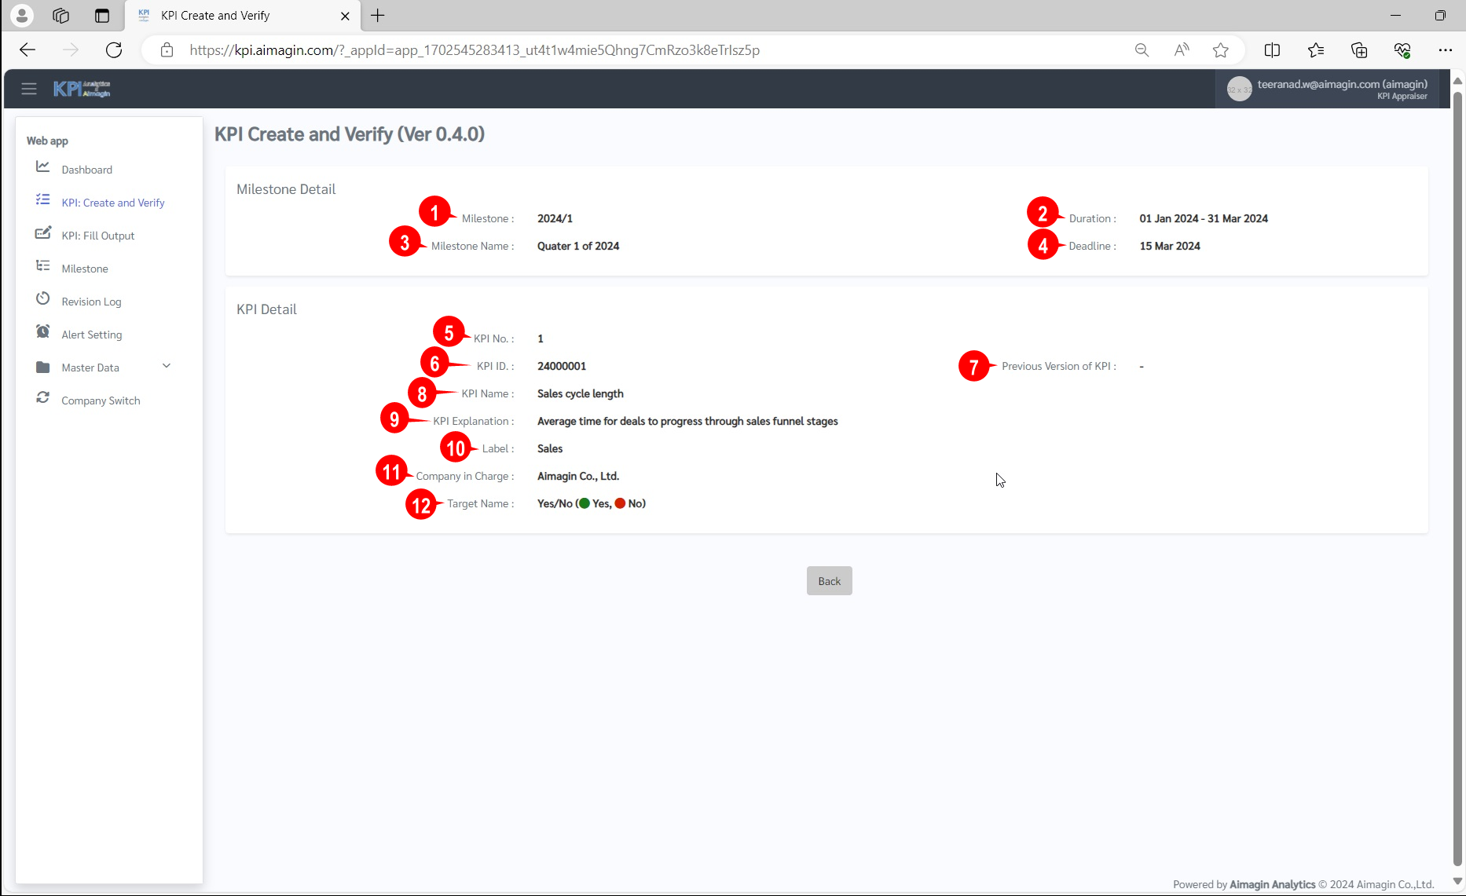Click the Revision Log history icon
Image resolution: width=1466 pixels, height=896 pixels.
[x=43, y=299]
